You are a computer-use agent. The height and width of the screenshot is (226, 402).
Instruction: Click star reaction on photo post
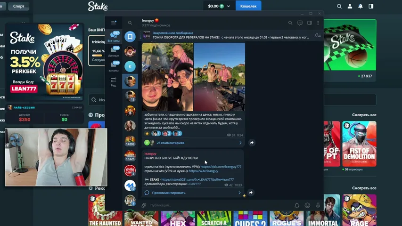147,134
